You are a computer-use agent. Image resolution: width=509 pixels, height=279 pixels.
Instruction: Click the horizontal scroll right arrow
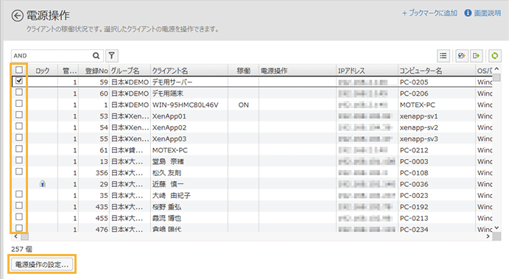click(x=488, y=236)
